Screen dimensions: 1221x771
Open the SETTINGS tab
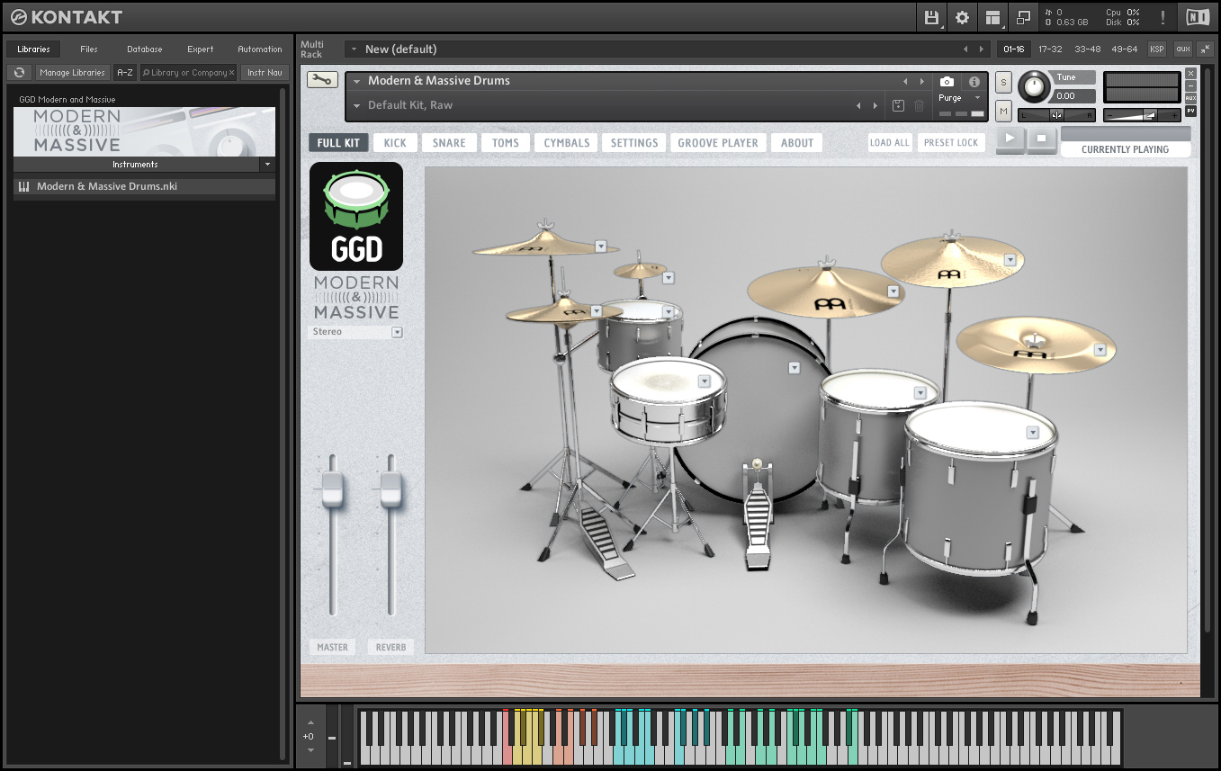[634, 142]
